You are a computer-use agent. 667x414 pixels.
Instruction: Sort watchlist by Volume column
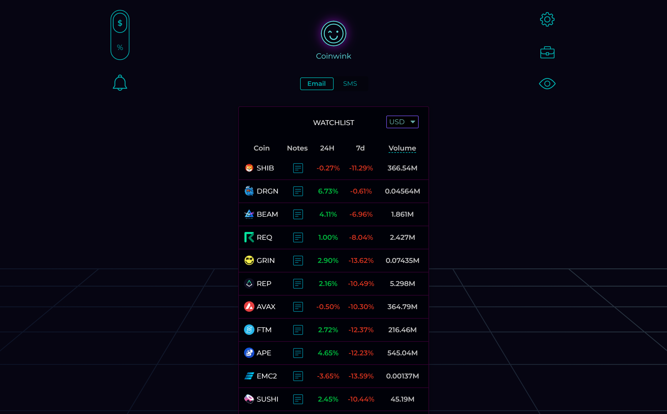click(x=402, y=148)
